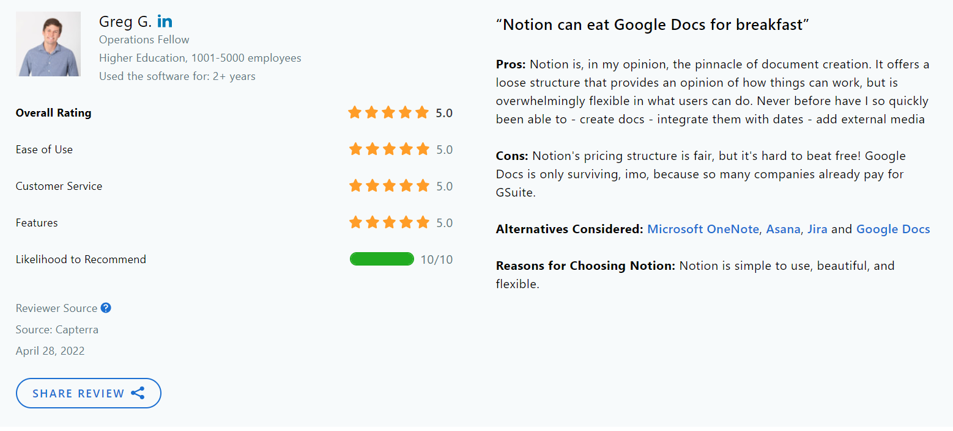Follow the Jira link
Viewport: 953px width, 431px height.
[x=817, y=229]
